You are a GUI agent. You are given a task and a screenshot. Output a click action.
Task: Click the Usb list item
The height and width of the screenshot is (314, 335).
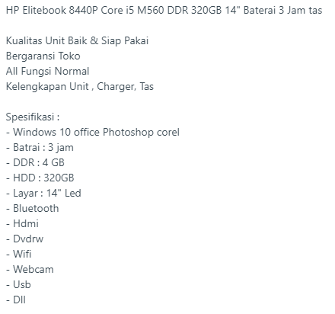click(18, 284)
